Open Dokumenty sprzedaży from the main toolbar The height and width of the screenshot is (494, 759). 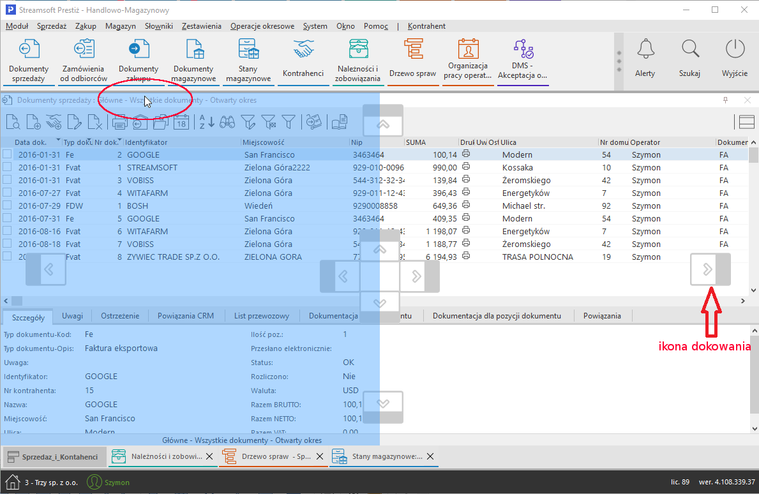pos(29,61)
